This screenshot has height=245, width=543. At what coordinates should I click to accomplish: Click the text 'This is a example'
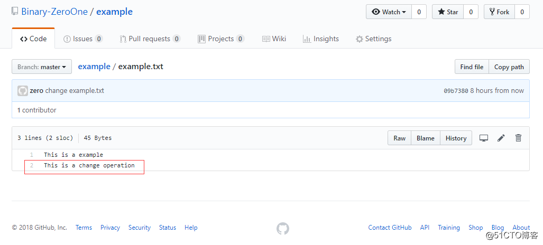(x=73, y=155)
